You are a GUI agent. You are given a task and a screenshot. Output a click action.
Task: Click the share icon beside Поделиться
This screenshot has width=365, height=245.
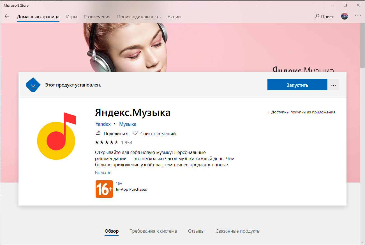tap(98, 133)
